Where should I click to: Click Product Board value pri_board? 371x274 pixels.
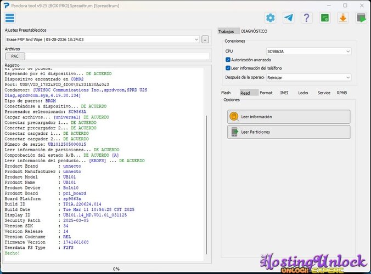click(x=75, y=193)
